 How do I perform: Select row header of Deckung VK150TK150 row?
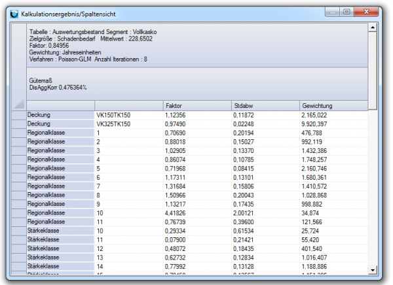(x=19, y=115)
